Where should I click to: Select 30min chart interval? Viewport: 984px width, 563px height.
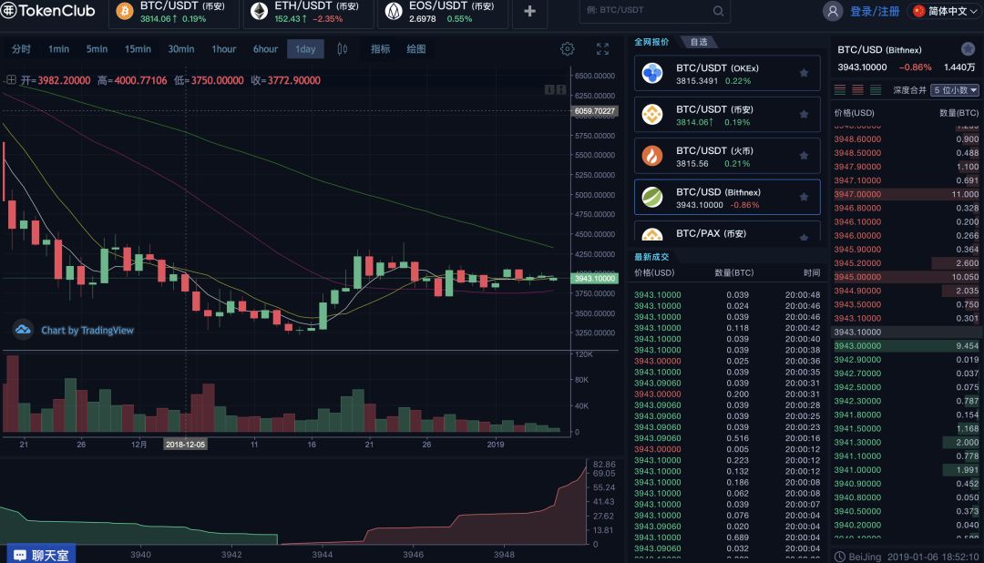(180, 49)
